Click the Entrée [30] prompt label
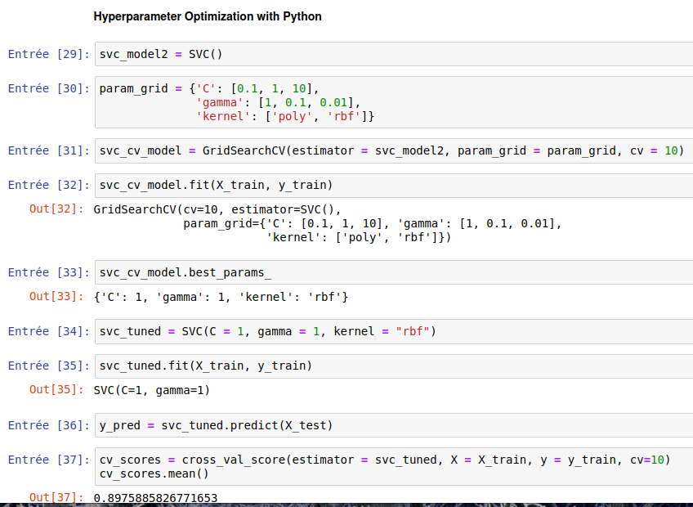693x507 pixels. click(x=48, y=88)
